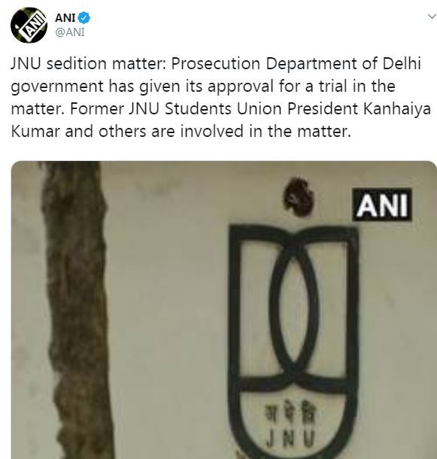Click the ANI watermark on the photo
The width and height of the screenshot is (437, 459).
[x=381, y=205]
